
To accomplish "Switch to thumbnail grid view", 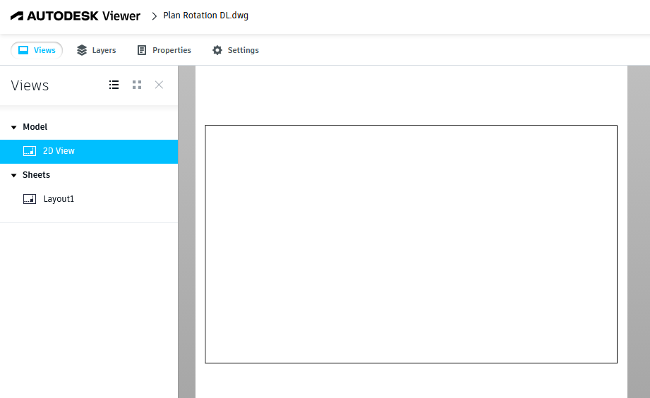I will 137,85.
